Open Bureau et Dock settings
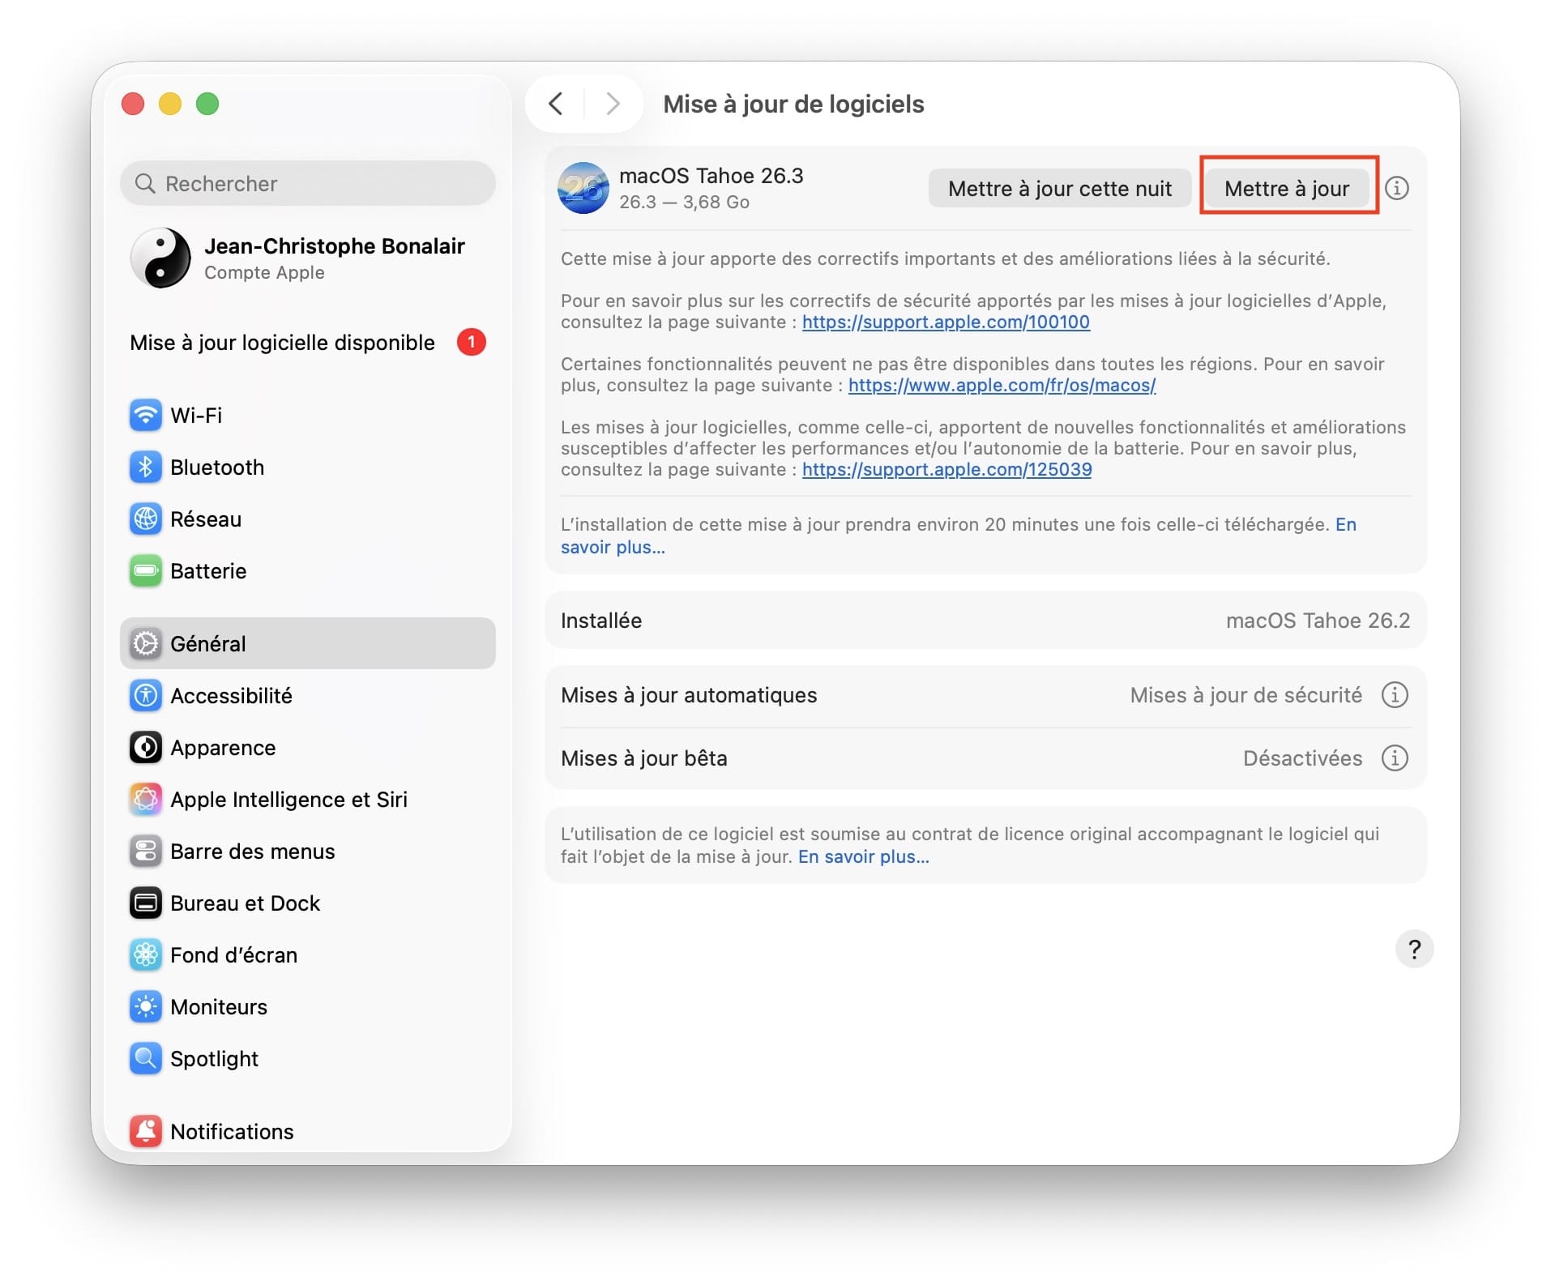Screen dimensions: 1551x1285 pyautogui.click(x=245, y=903)
